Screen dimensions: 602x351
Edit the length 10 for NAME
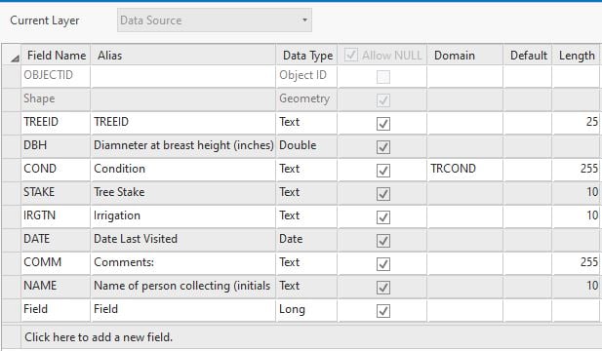click(577, 287)
